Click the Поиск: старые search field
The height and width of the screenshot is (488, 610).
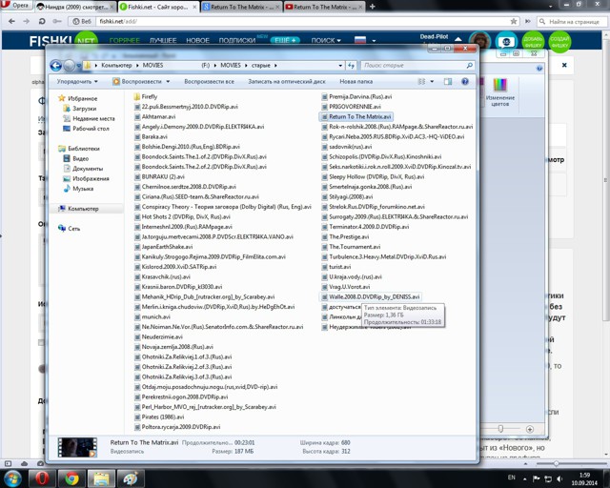pyautogui.click(x=417, y=66)
